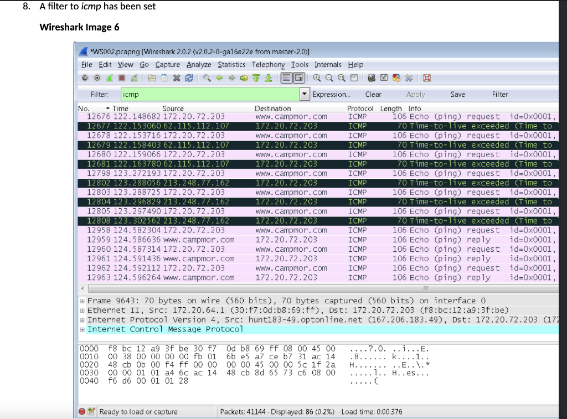Screen dimensions: 567x419
Task: Stop the running capture
Action: tap(121, 78)
